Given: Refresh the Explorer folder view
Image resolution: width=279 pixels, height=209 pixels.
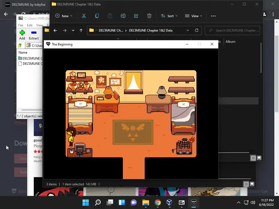Looking at the screenshot, I should [x=197, y=30].
